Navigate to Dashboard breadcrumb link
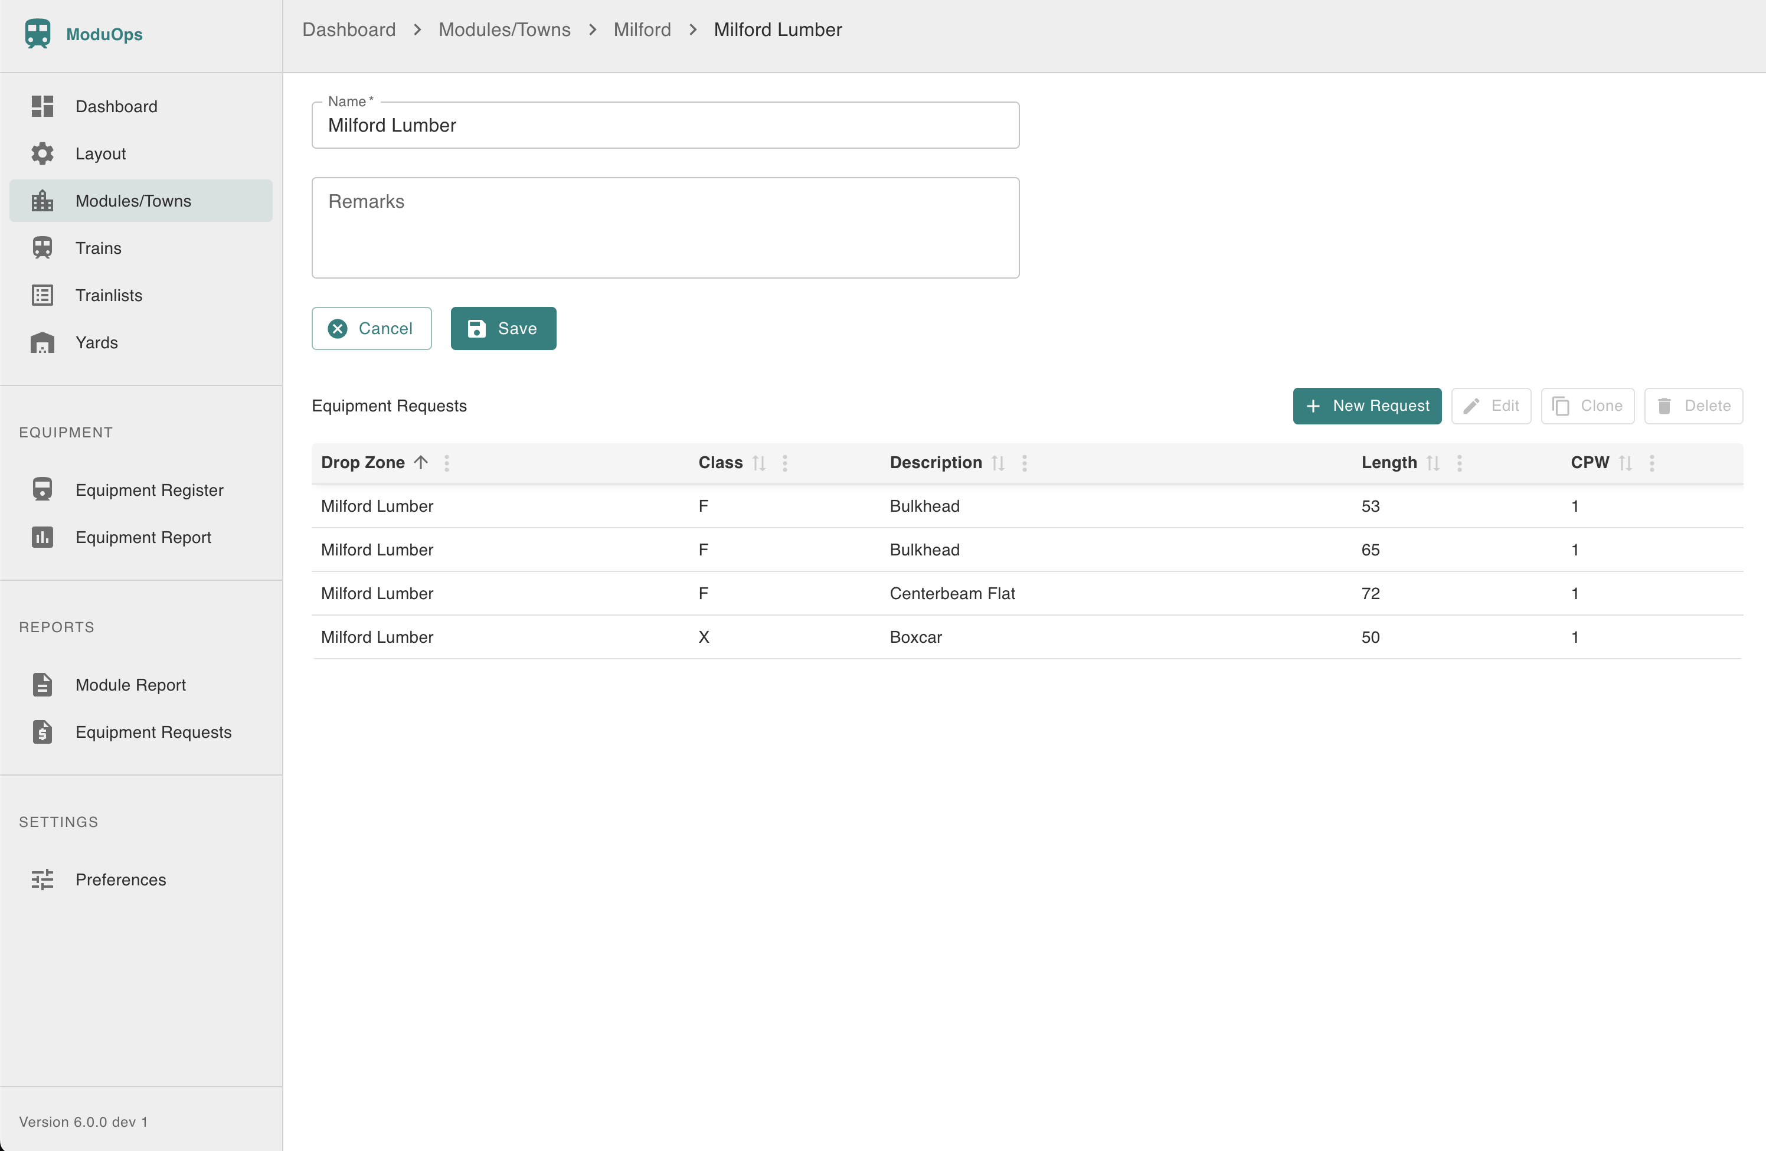 tap(349, 30)
